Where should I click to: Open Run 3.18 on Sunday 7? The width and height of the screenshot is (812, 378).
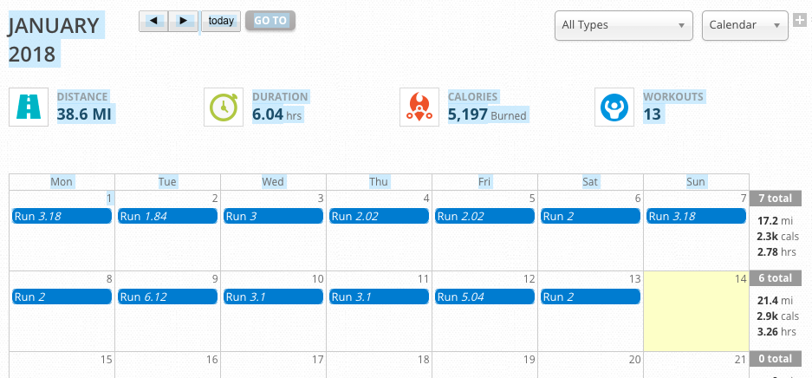pyautogui.click(x=696, y=217)
